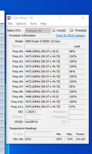Click the 98% load for Freq #0
The width and height of the screenshot is (92, 154).
77,51
